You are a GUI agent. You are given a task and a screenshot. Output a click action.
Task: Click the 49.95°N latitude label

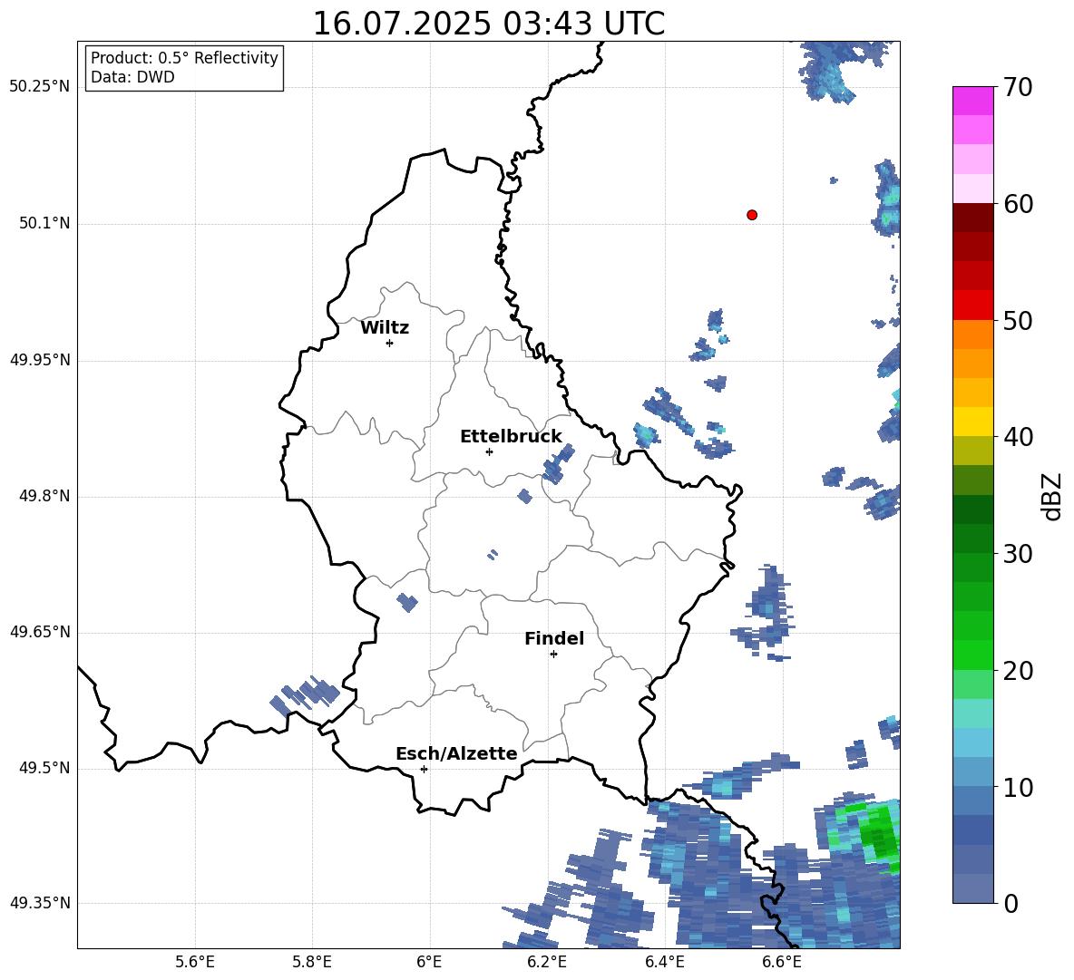(x=40, y=359)
